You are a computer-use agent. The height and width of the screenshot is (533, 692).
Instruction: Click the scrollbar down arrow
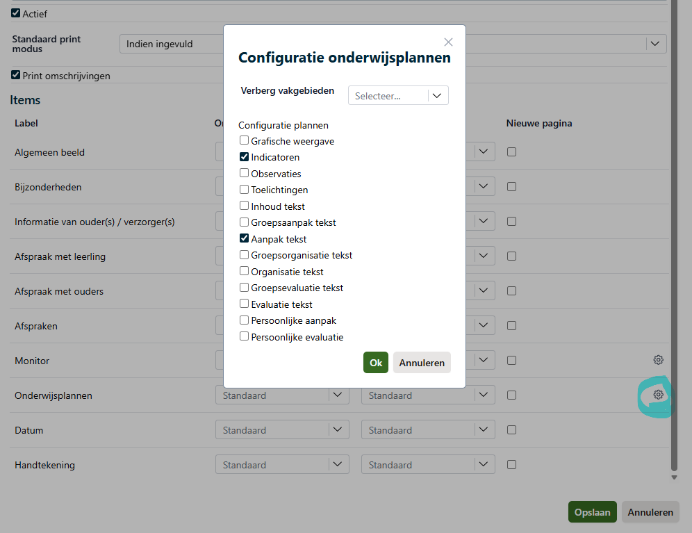pos(673,477)
